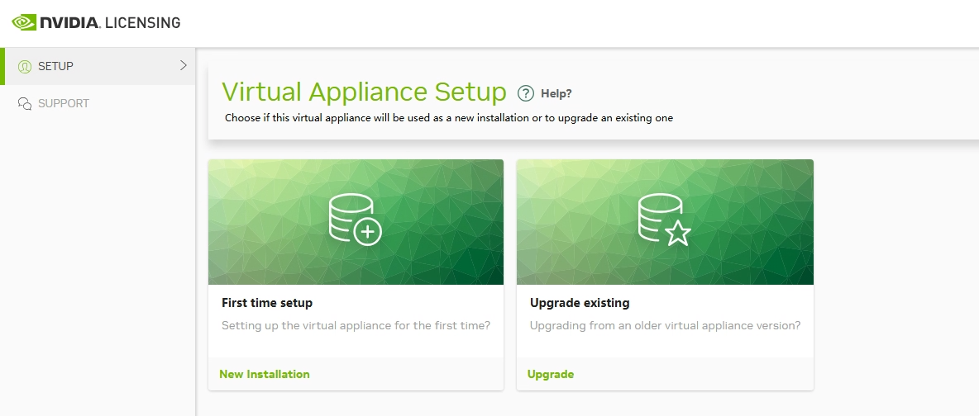Click the NVIDIA Licensing header text

[110, 23]
